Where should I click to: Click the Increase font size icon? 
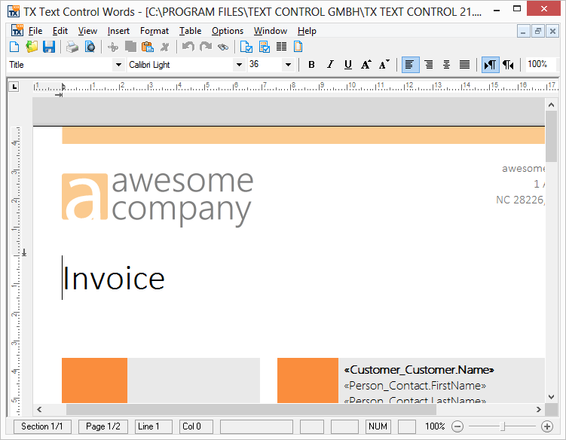click(366, 65)
